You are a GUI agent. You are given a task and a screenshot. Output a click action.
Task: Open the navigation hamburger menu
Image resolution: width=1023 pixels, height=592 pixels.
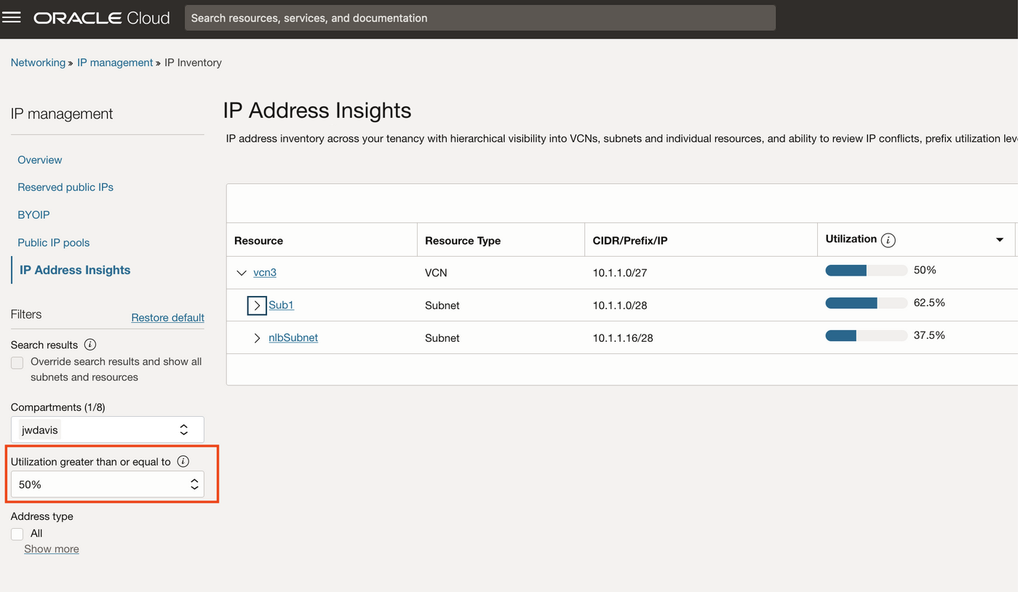12,17
